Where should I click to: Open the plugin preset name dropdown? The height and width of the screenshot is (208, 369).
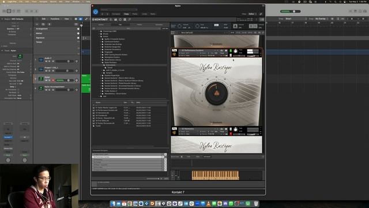[x=119, y=10]
